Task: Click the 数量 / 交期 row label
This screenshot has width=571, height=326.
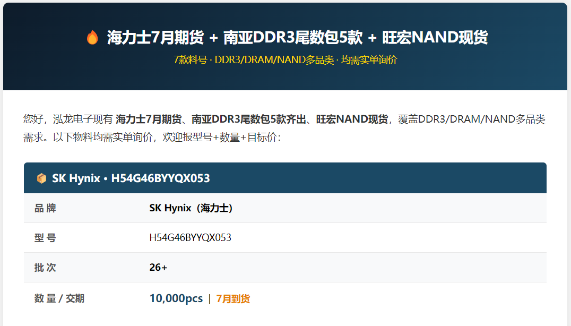Action: point(59,299)
